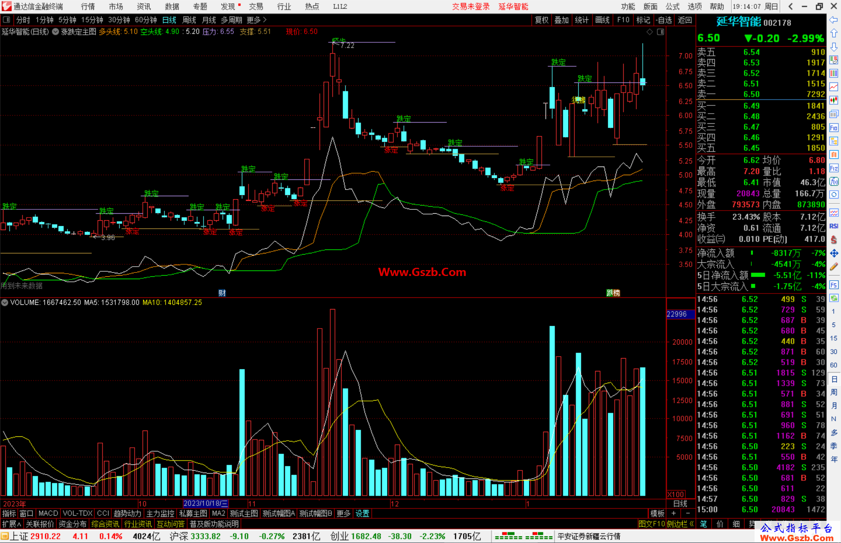Image resolution: width=841 pixels, height=543 pixels.
Task: Select the 年 period in the right sidebar
Action: [x=834, y=459]
